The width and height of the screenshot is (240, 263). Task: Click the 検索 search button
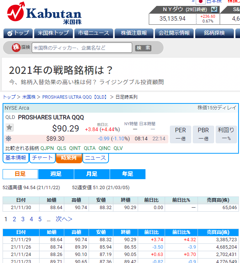coord(143,48)
